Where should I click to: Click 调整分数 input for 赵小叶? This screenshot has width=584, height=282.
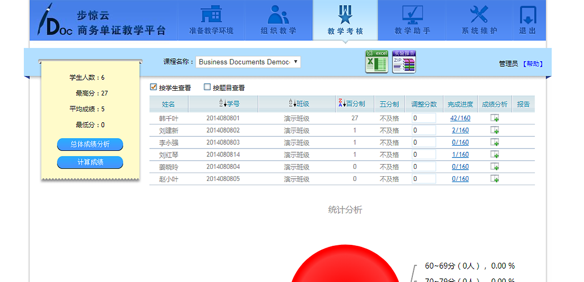424,179
